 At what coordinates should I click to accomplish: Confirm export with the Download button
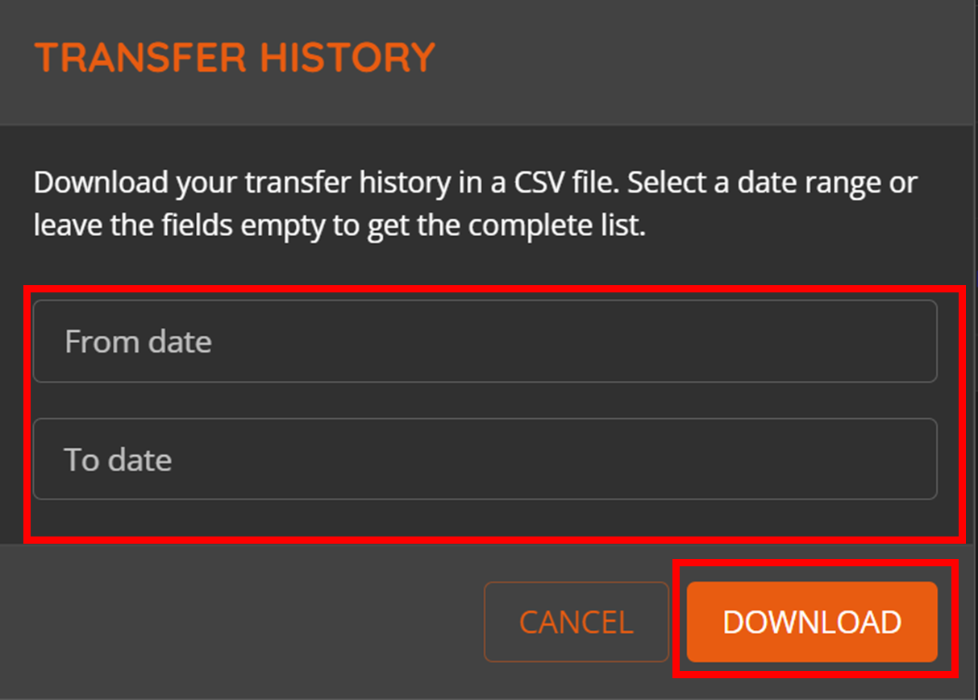[812, 622]
